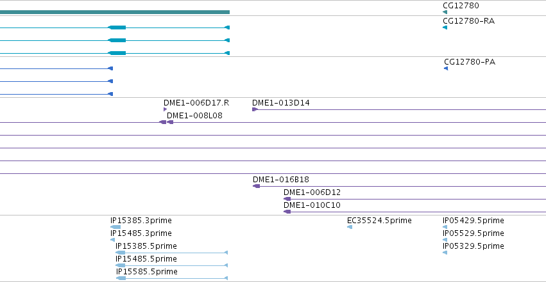The image size is (546, 282).
Task: Select the IP15585.5prime label
Action: (146, 272)
